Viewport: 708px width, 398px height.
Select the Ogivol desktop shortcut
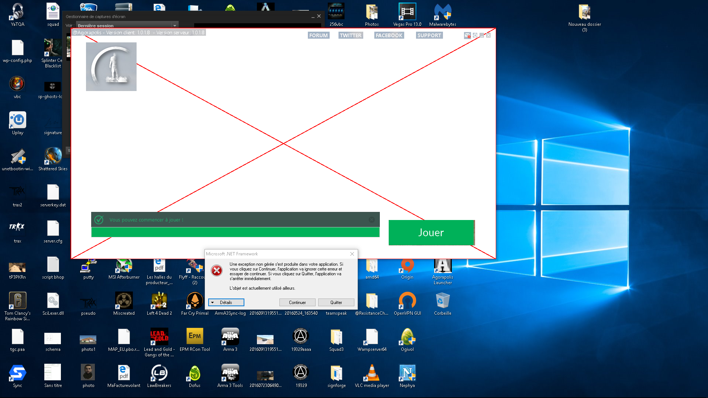click(407, 340)
